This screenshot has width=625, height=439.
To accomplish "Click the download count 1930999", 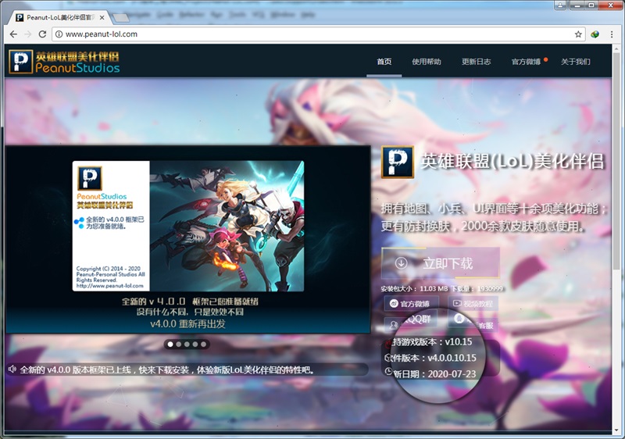I will tap(491, 288).
